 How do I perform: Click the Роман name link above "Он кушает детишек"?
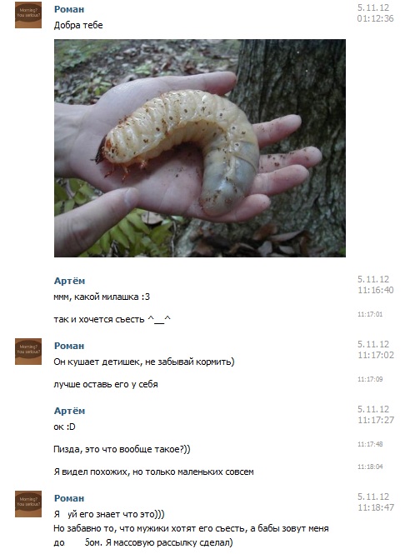(69, 346)
